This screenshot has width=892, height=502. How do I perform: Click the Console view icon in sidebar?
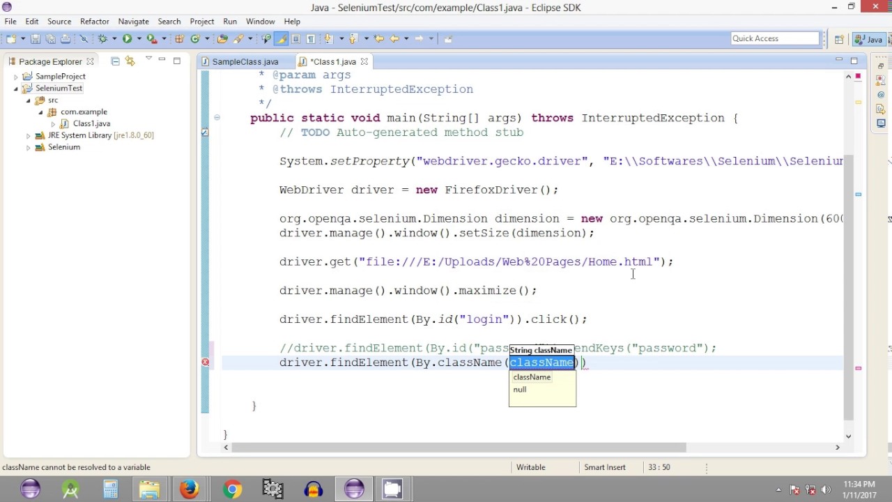(x=881, y=123)
